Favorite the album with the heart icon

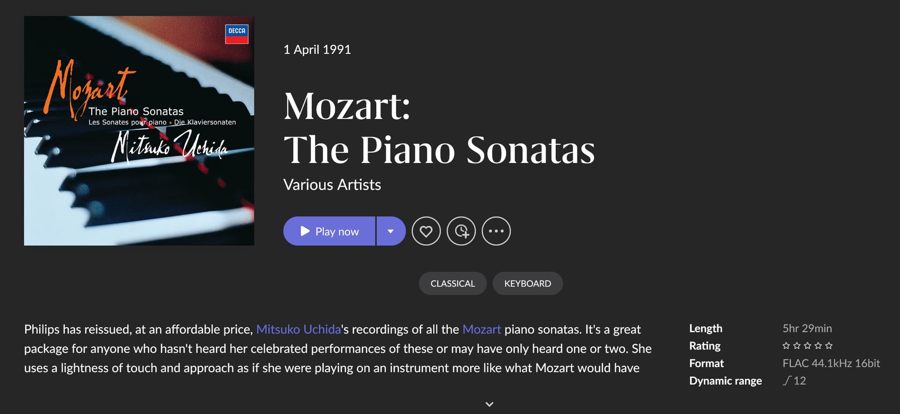(426, 231)
